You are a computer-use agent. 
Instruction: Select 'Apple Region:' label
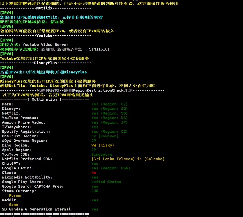pos(17,150)
